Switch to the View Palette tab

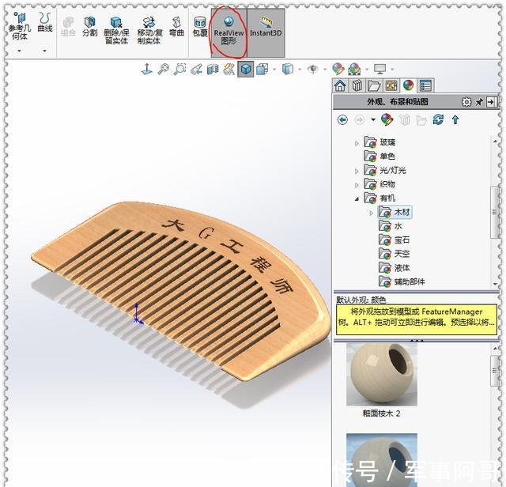tap(391, 85)
